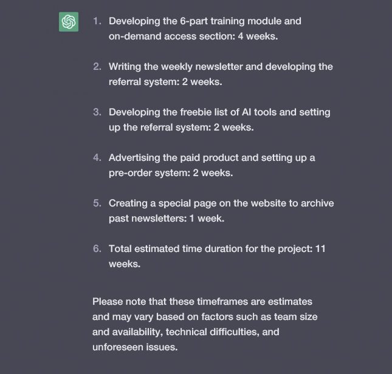392x374 pixels.
Task: Click the "past newsletters: 1 week" line
Action: (x=167, y=219)
